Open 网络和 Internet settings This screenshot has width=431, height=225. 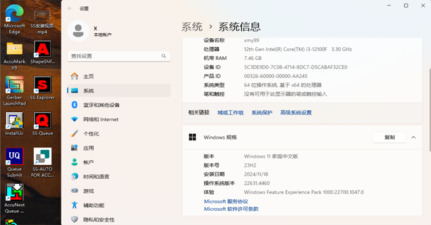coord(119,119)
